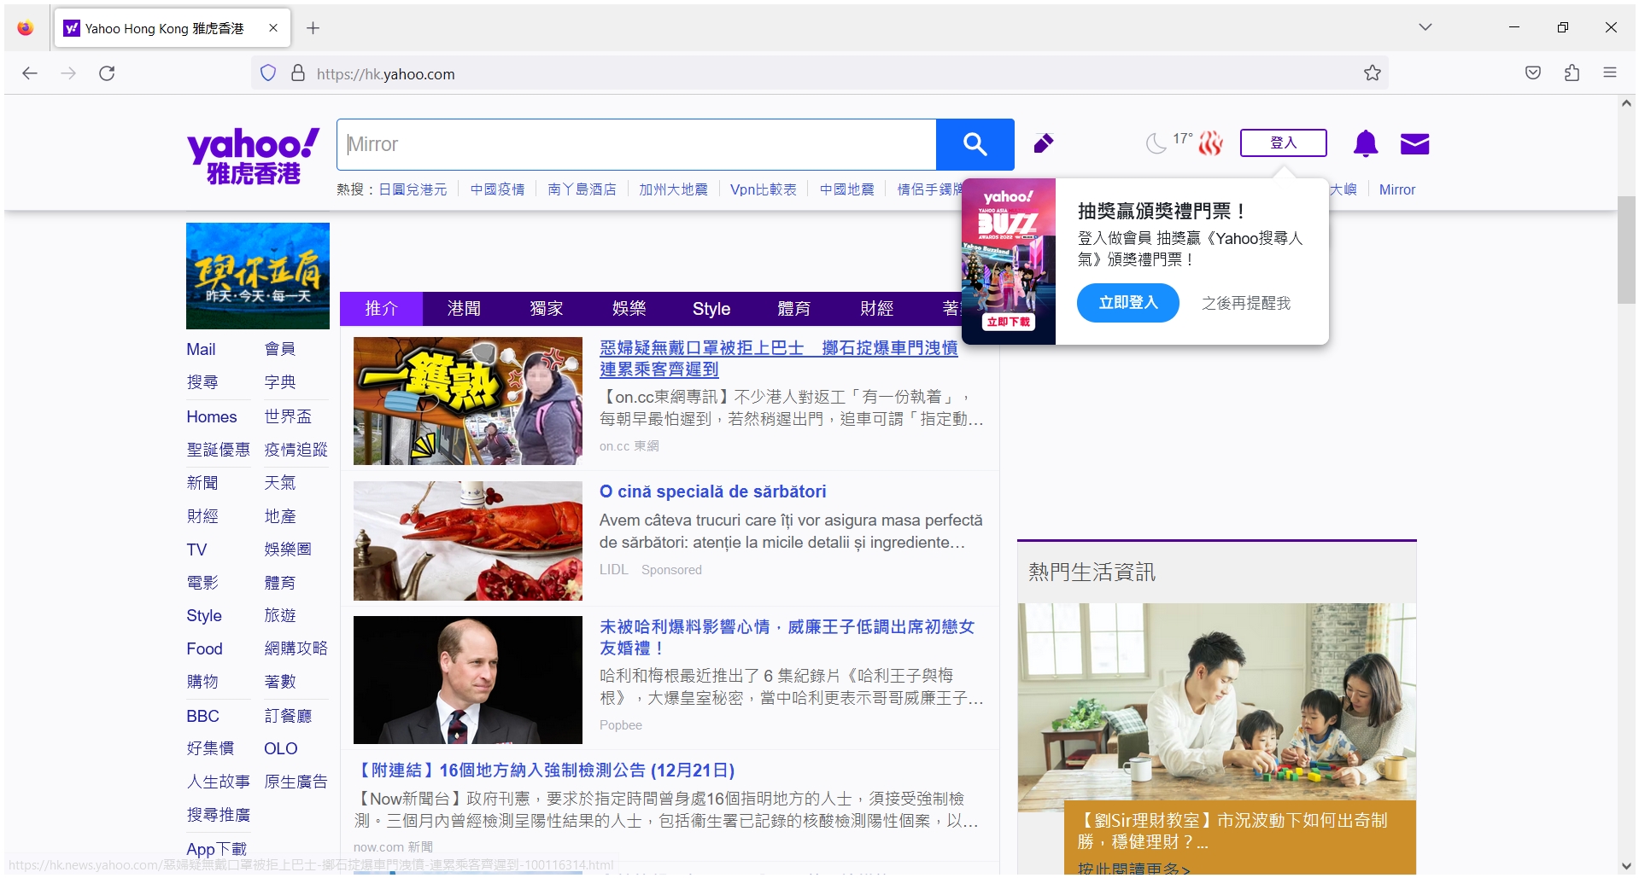Save the page using the Pocket icon
The height and width of the screenshot is (878, 1639).
coord(1532,73)
